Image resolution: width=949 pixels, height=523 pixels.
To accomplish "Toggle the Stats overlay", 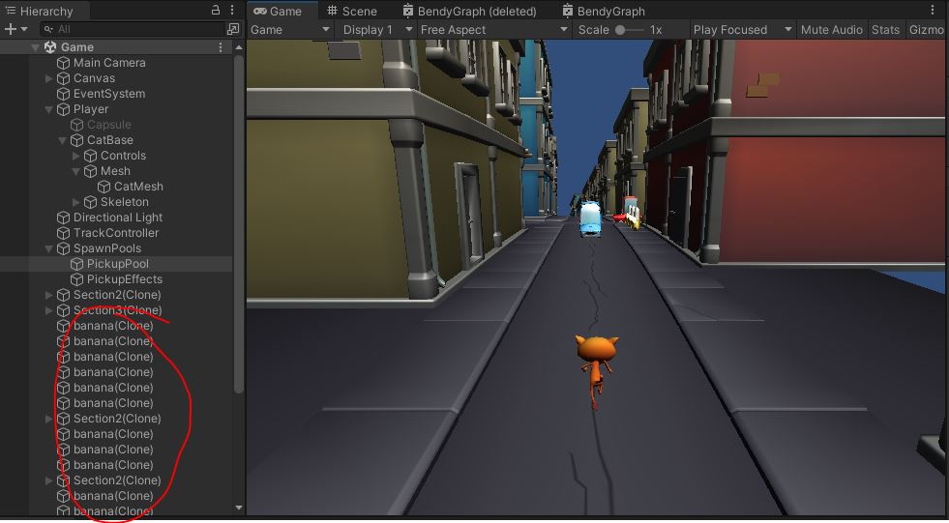I will [x=885, y=29].
